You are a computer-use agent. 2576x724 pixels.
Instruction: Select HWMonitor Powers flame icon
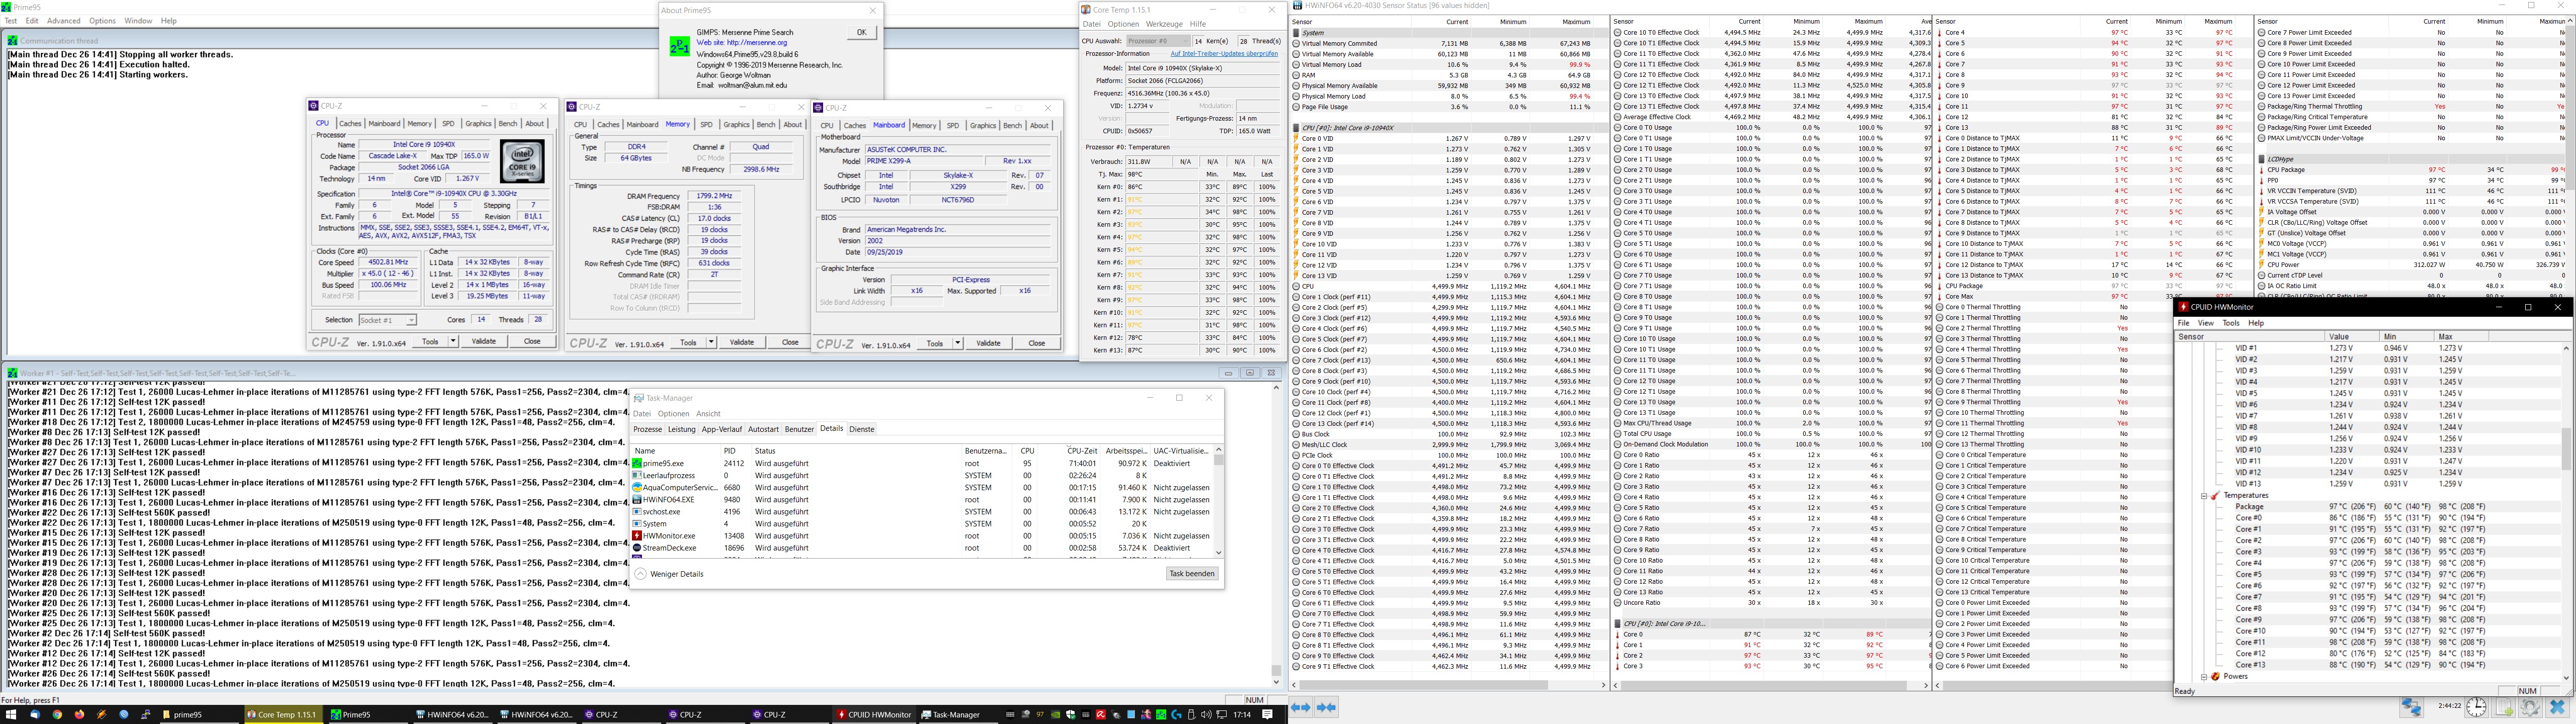pos(2216,677)
